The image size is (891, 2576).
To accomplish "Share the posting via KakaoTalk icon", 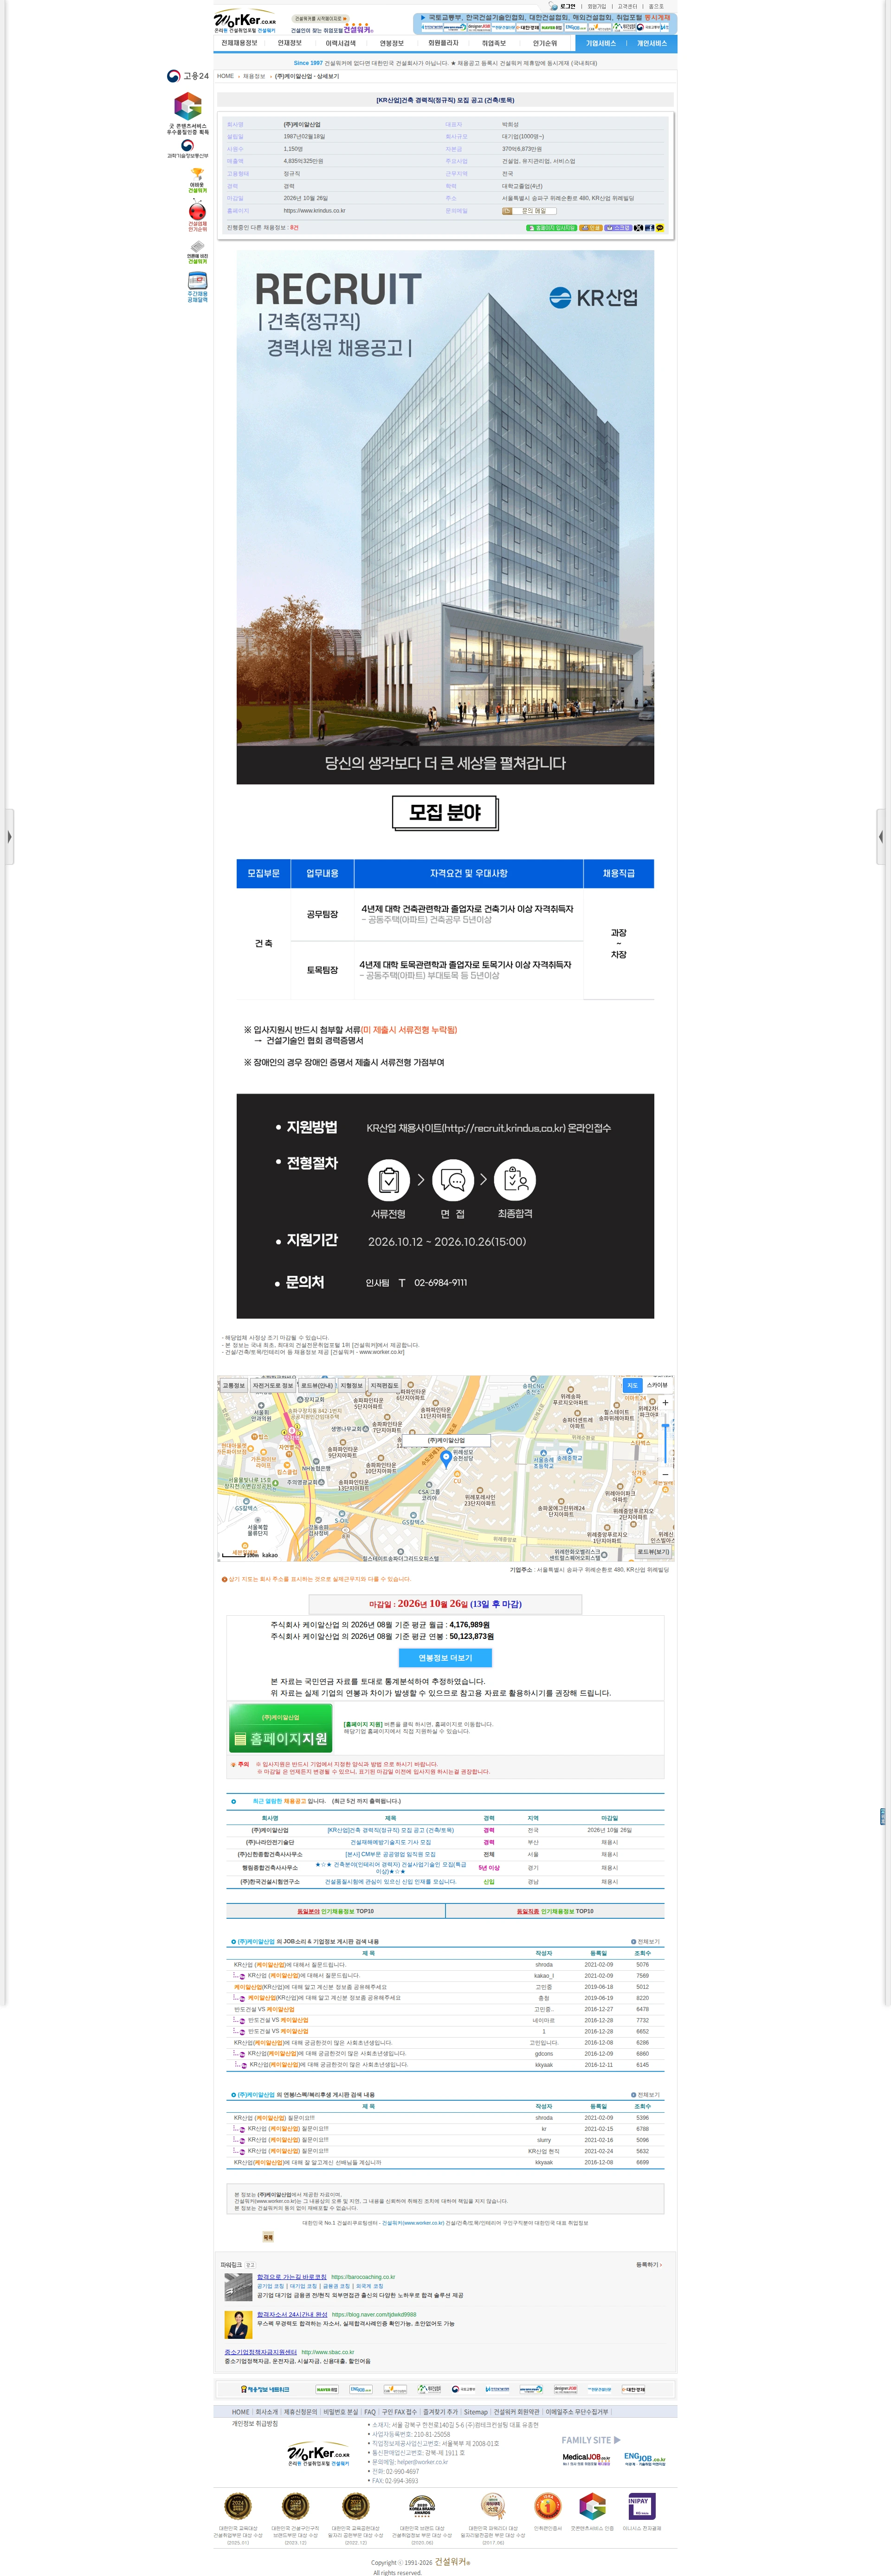I will point(660,228).
